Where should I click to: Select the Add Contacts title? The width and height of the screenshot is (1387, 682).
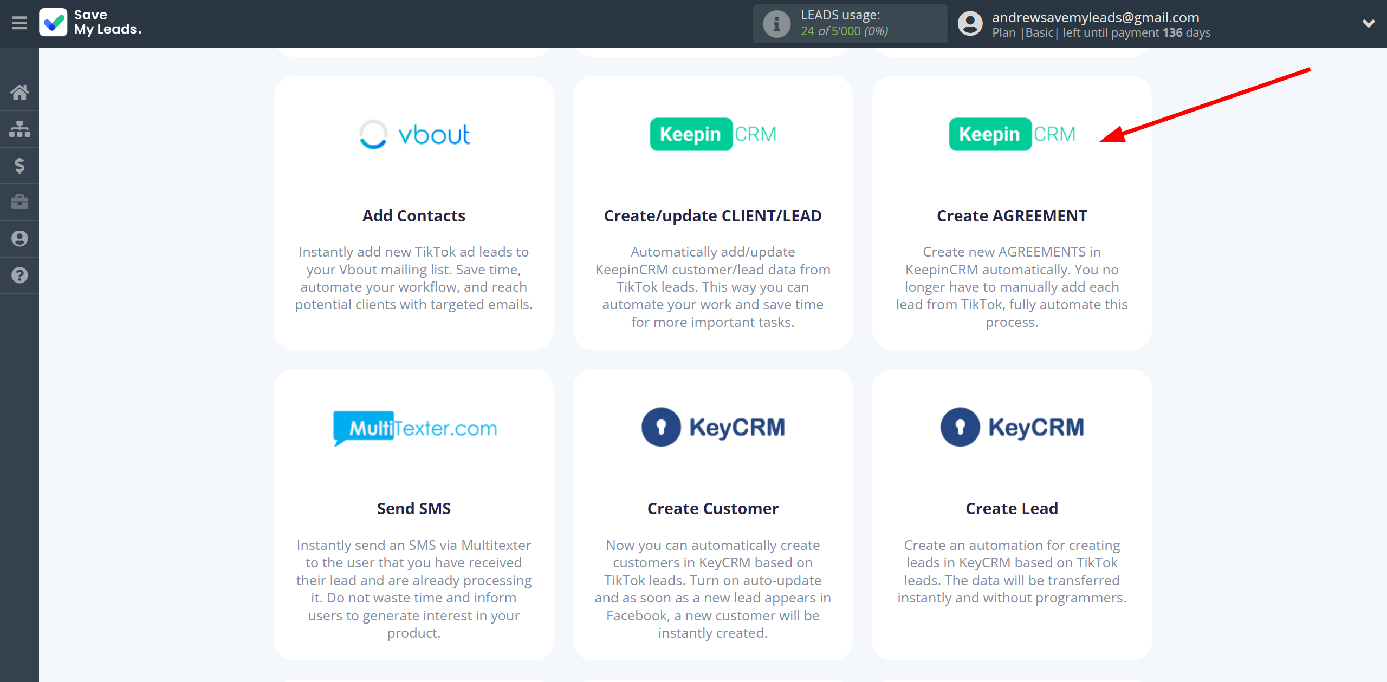pyautogui.click(x=414, y=216)
